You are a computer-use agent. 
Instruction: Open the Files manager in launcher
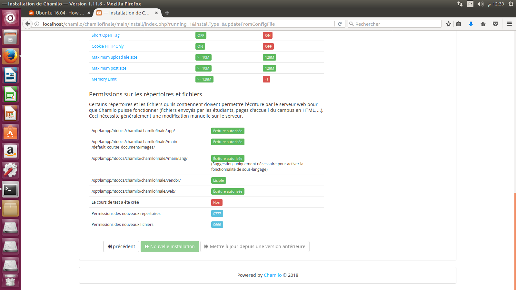point(10,37)
